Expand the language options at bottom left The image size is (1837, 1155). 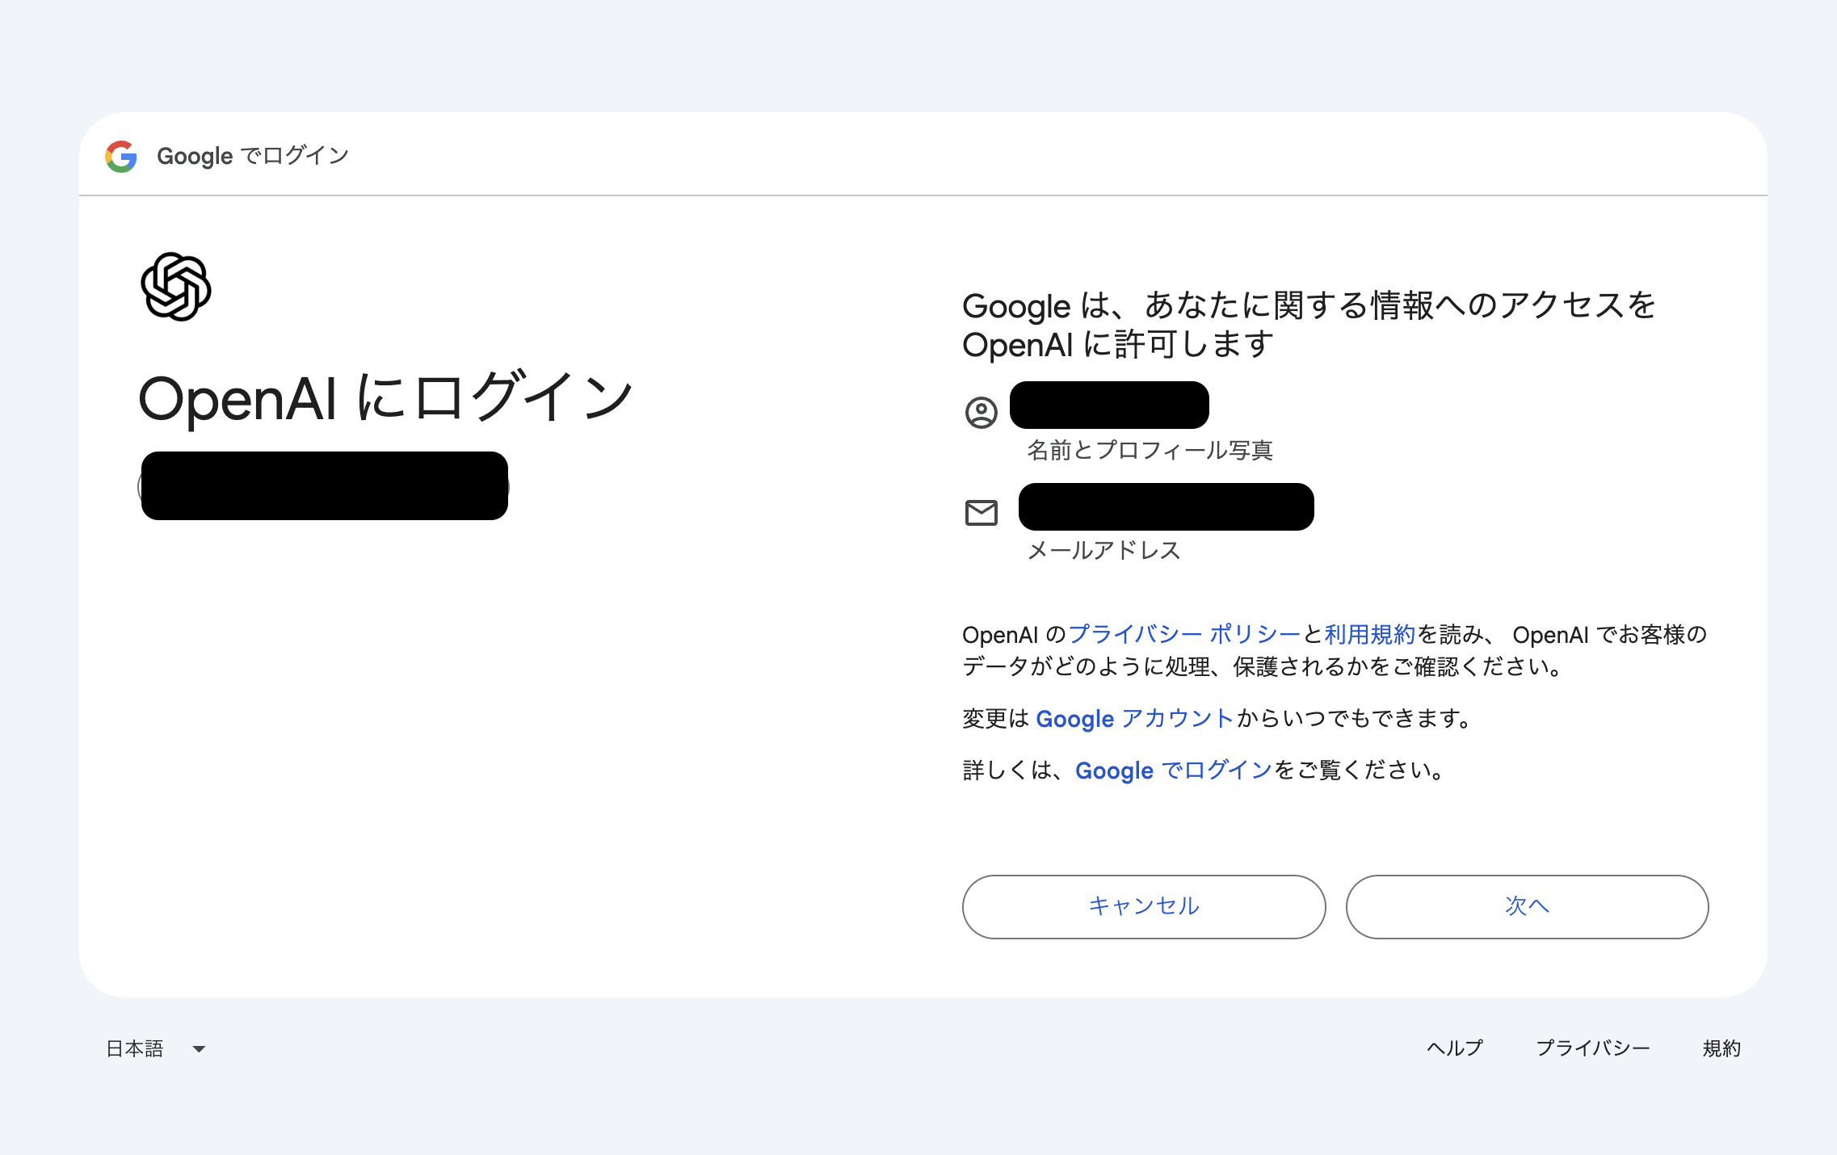158,1048
